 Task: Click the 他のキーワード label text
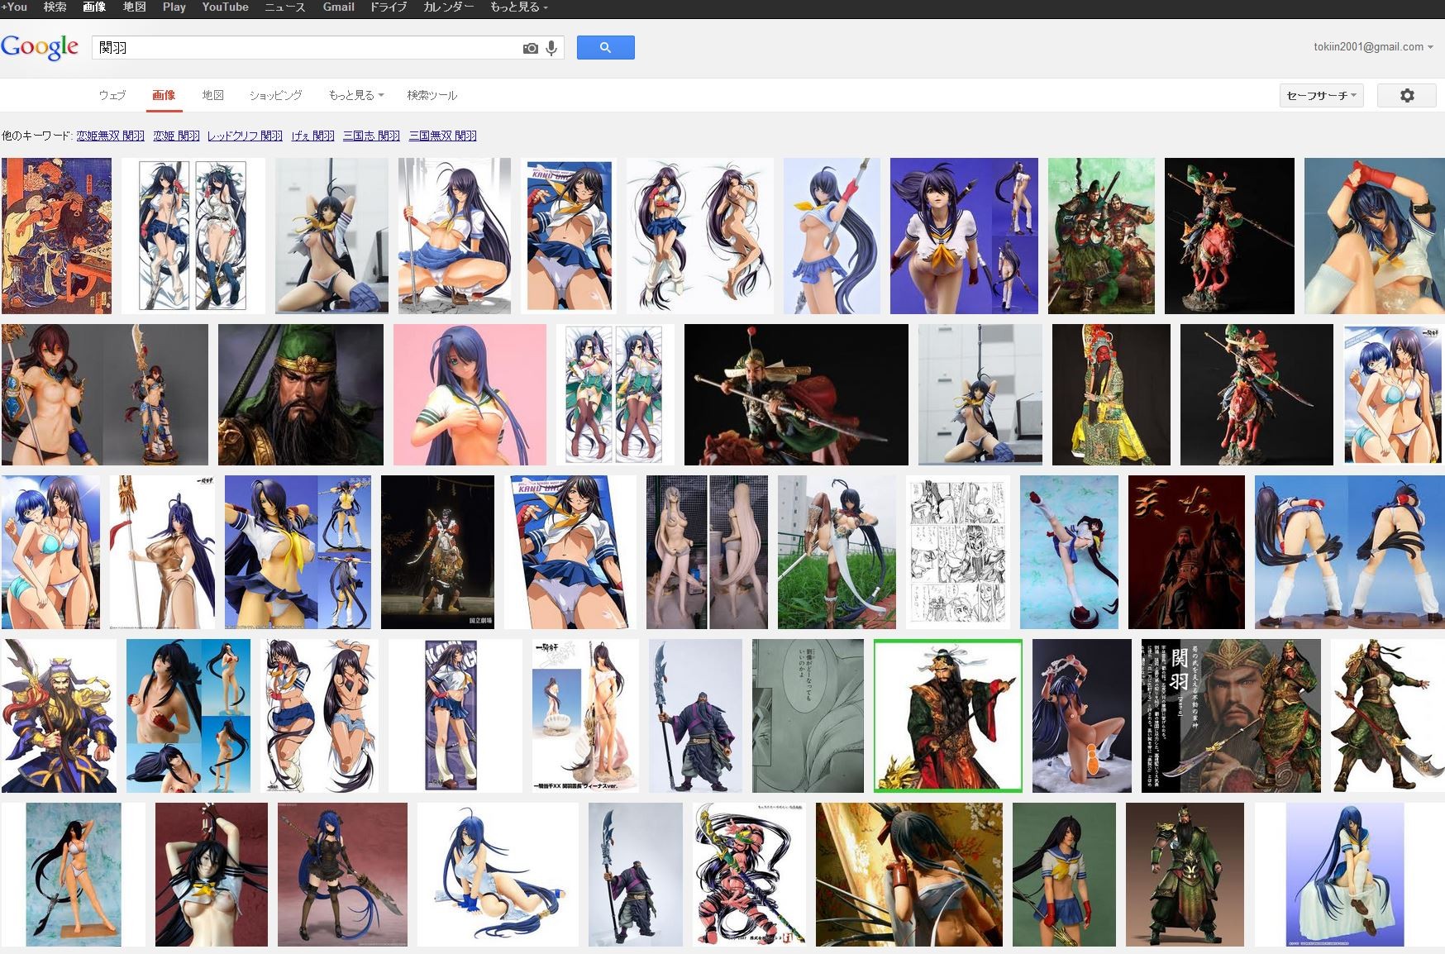tap(36, 136)
